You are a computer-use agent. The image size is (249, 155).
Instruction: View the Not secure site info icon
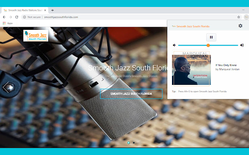(x=25, y=17)
